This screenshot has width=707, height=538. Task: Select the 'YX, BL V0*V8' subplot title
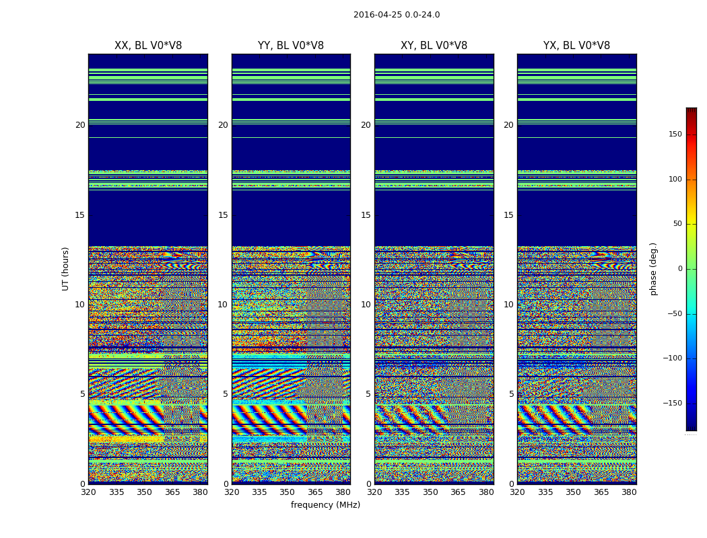coord(576,46)
